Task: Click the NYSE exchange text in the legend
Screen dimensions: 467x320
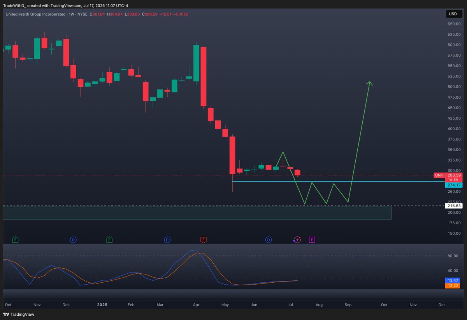Action: 82,14
